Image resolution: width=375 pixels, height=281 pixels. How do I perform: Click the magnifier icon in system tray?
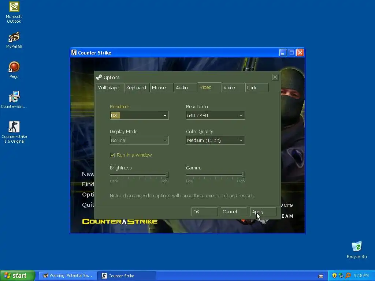coord(348,276)
